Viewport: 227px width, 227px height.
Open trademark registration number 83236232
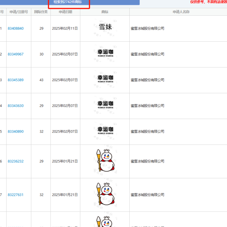tap(16, 161)
